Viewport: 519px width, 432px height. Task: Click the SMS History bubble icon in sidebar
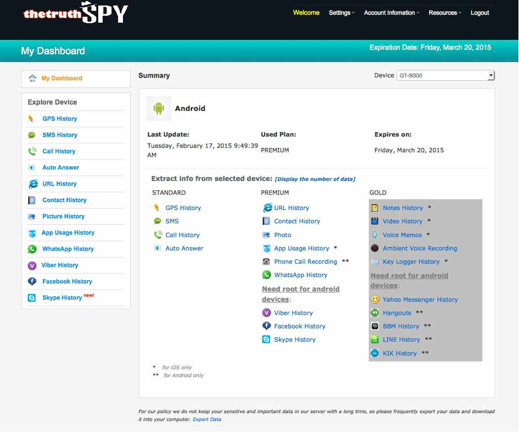point(32,135)
